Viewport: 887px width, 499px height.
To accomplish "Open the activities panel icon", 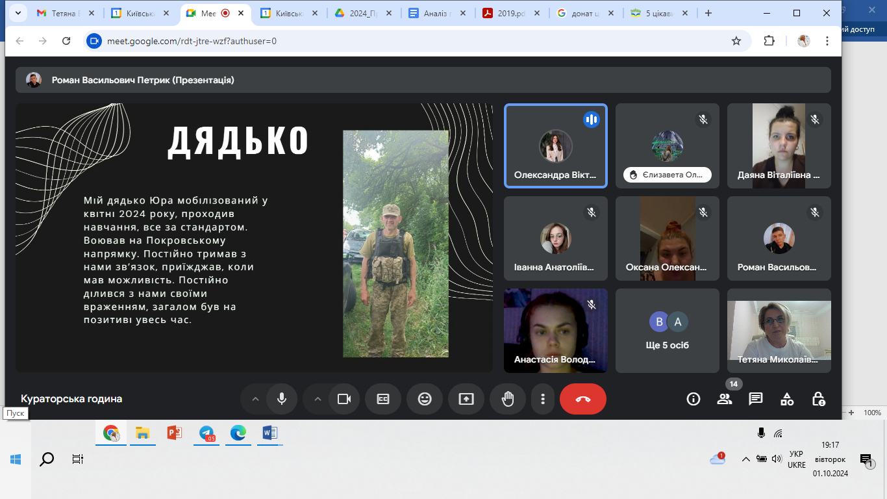I will tap(787, 399).
